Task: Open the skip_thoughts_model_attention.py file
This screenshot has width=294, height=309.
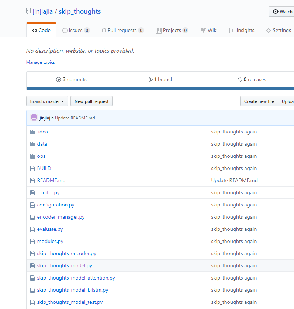Action: coord(76,278)
